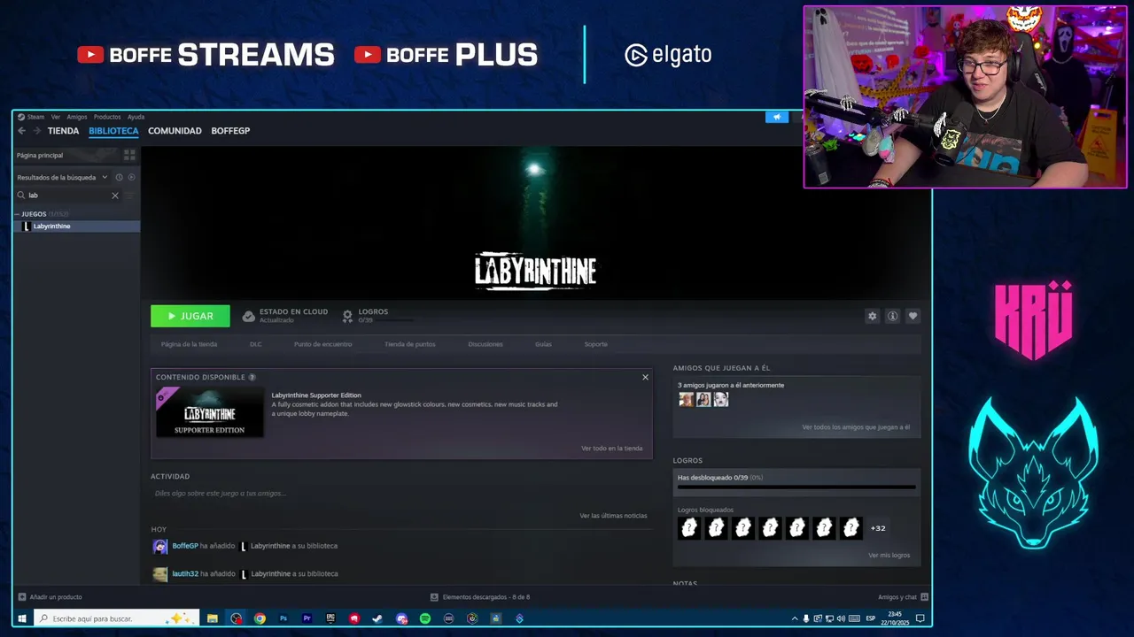Click the first locked achievement icon
Screen dimensions: 1134x637
(x=688, y=528)
